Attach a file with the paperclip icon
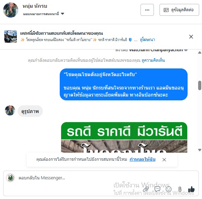The width and height of the screenshot is (202, 199). pyautogui.click(x=146, y=189)
